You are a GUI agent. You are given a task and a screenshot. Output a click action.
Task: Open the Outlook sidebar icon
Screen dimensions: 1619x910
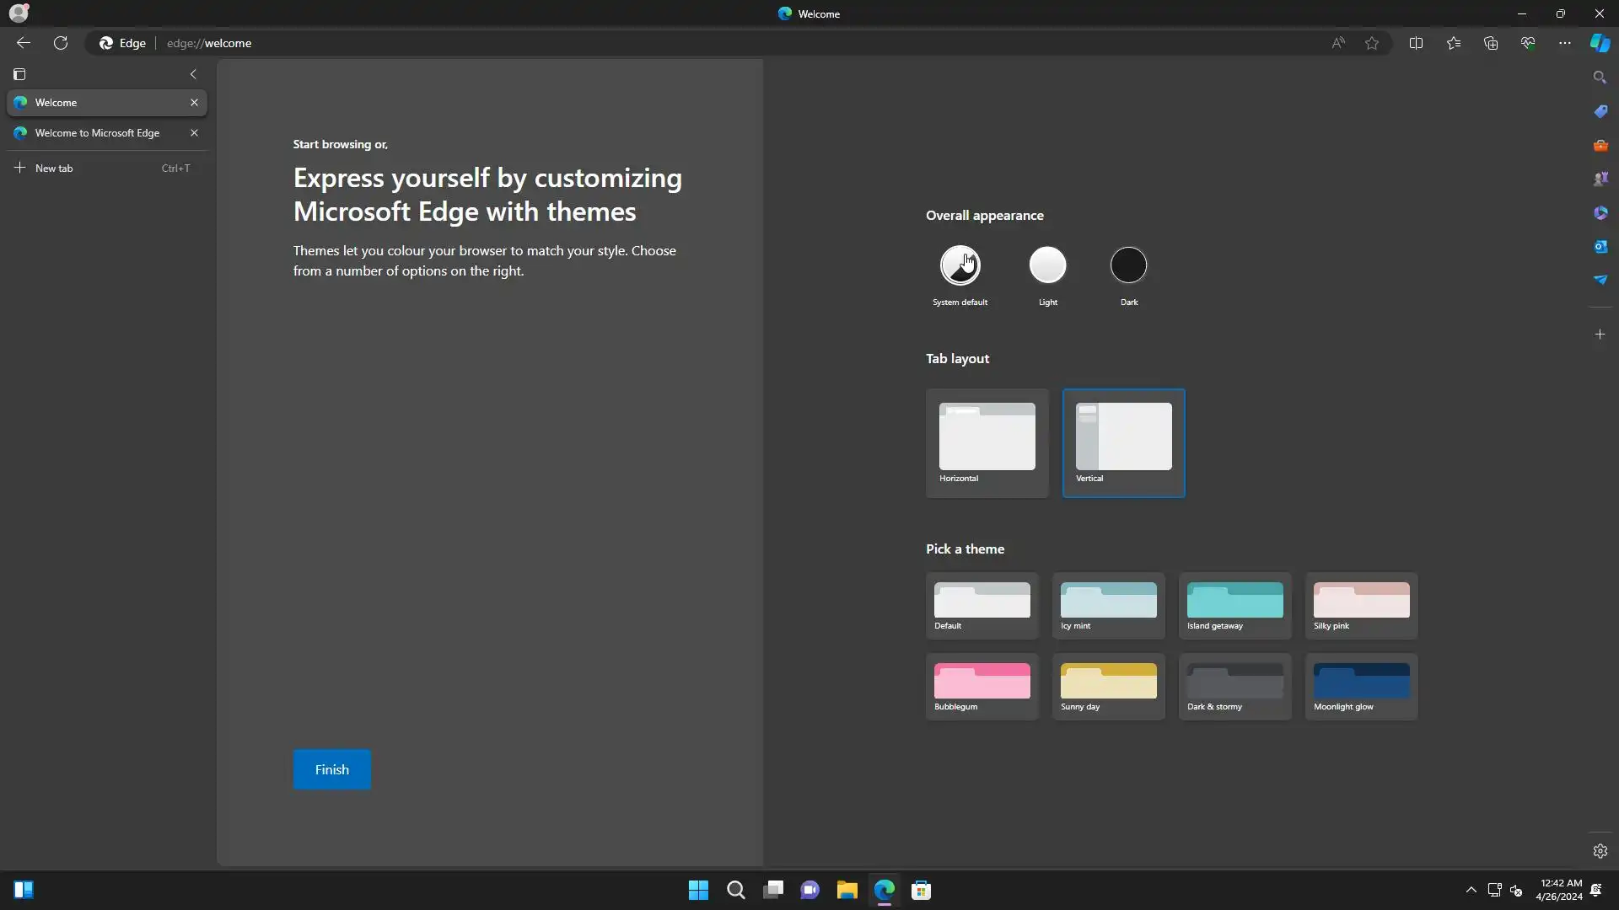point(1600,246)
